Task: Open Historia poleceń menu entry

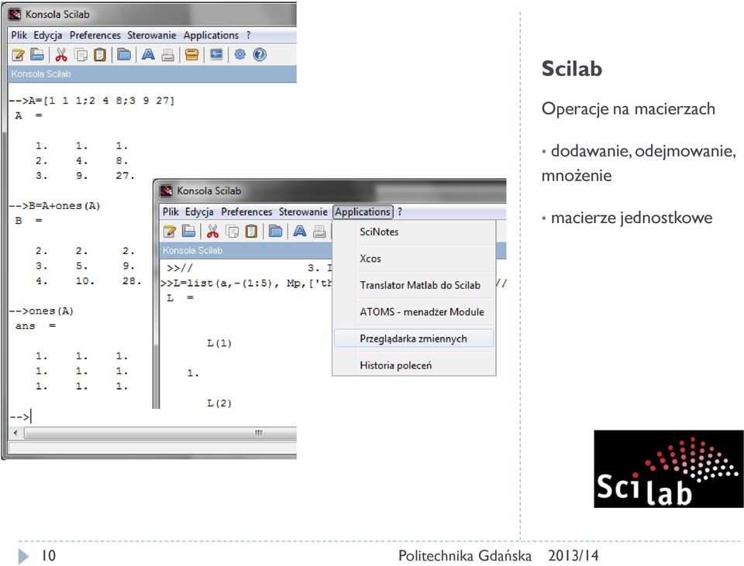Action: coord(414,365)
